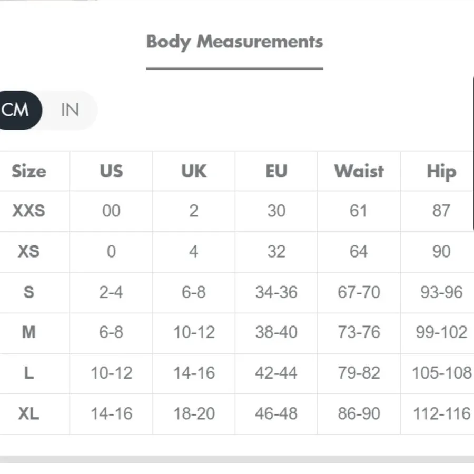The width and height of the screenshot is (474, 474).
Task: Click the Waist column header
Action: click(359, 171)
